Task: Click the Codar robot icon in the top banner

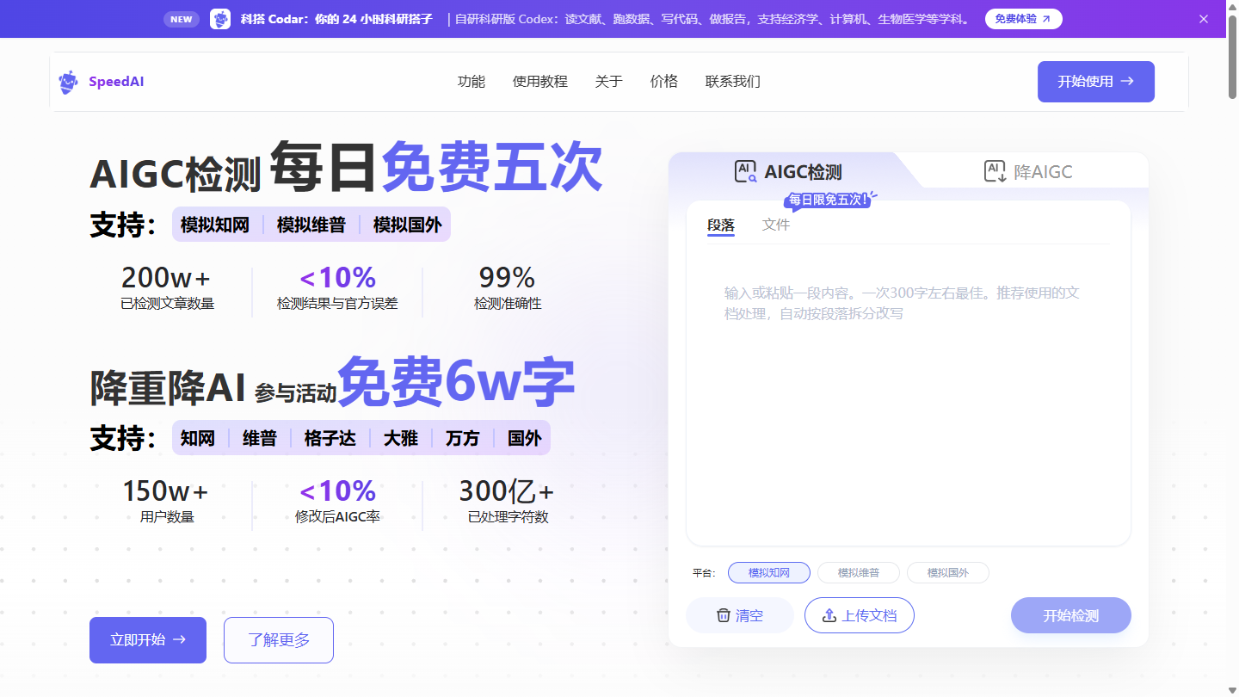Action: 220,19
